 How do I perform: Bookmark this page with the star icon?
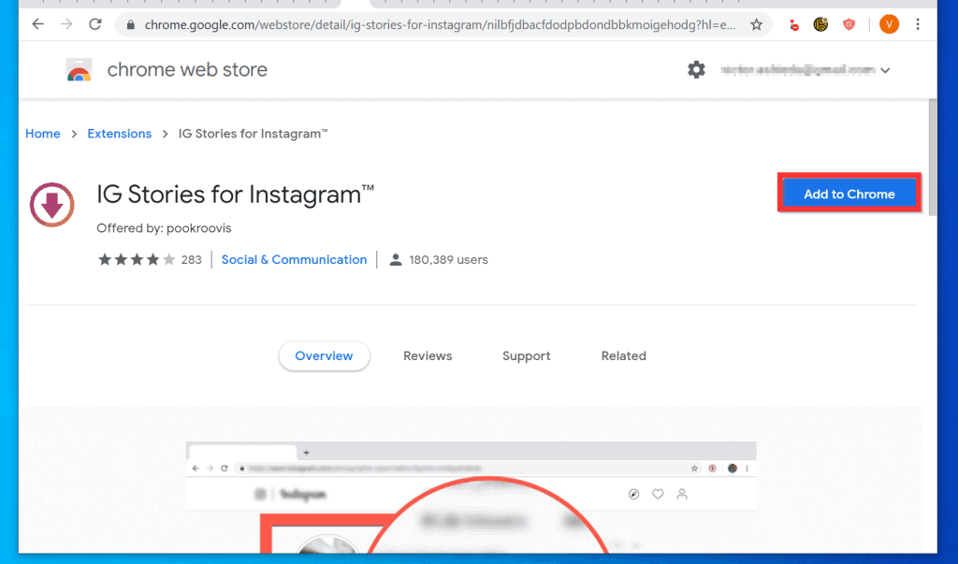pos(756,24)
